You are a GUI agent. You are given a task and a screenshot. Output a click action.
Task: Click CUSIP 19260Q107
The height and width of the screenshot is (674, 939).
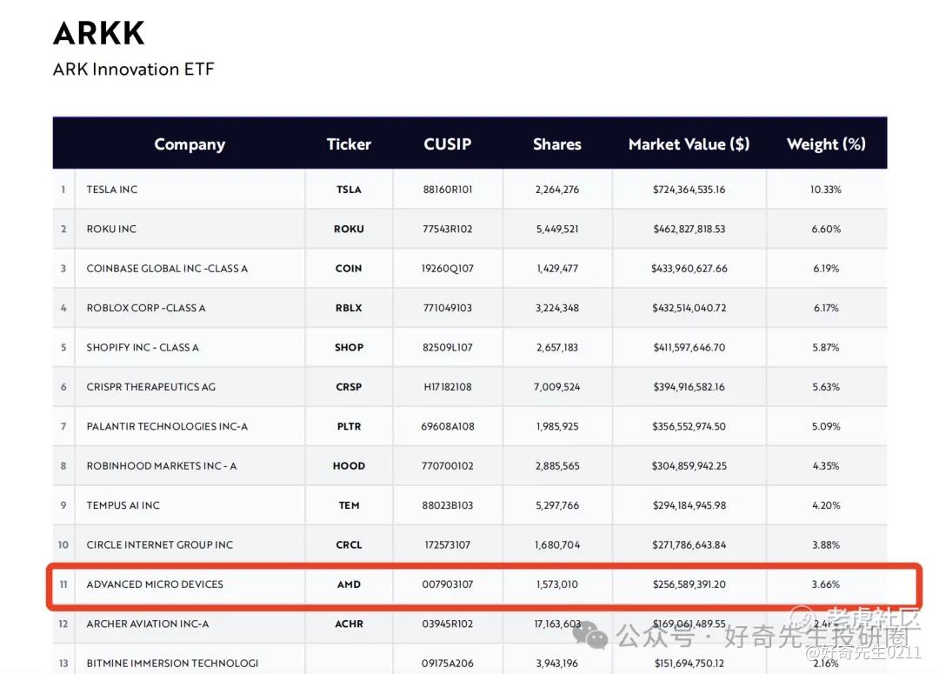tap(448, 269)
